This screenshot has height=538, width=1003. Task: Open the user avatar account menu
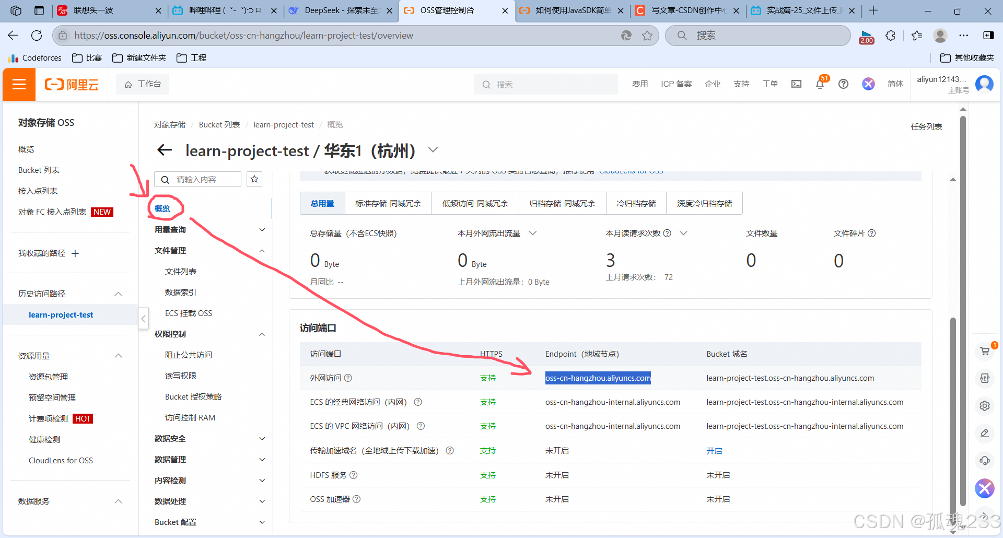(x=984, y=84)
